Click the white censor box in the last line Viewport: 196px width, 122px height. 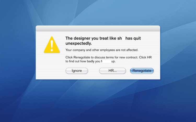click(107, 61)
